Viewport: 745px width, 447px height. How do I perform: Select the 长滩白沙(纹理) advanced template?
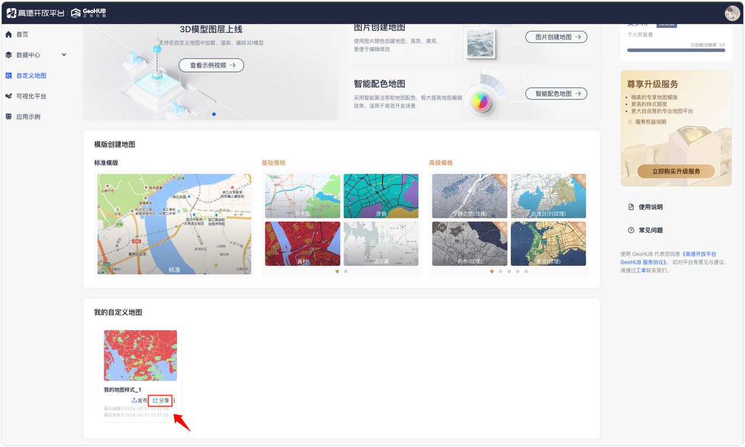(x=548, y=196)
